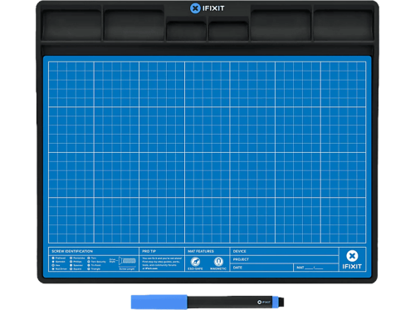Click the Spanner screw type icon
This screenshot has width=415, height=310.
pyautogui.click(x=71, y=265)
